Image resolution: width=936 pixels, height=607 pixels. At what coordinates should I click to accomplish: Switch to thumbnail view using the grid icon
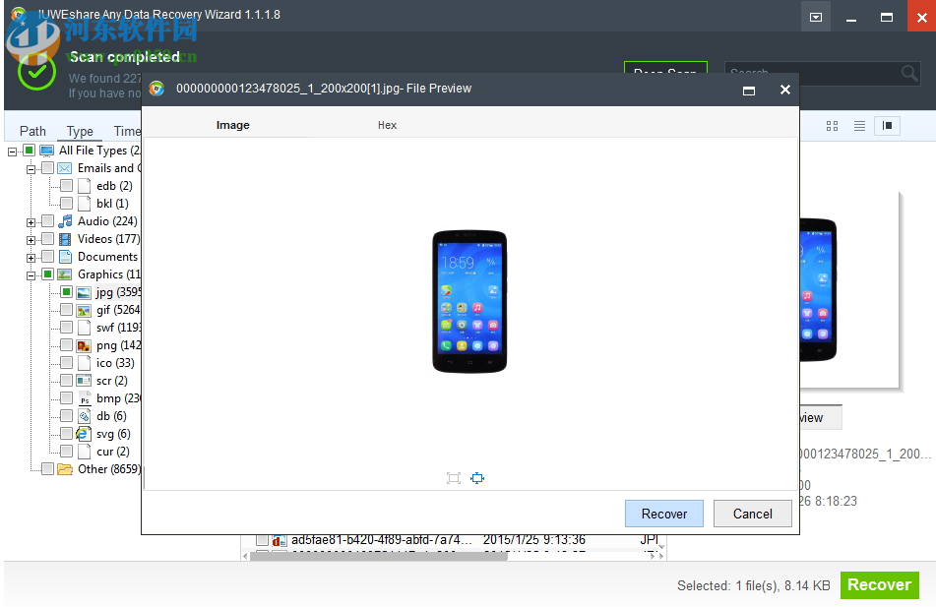coord(832,126)
